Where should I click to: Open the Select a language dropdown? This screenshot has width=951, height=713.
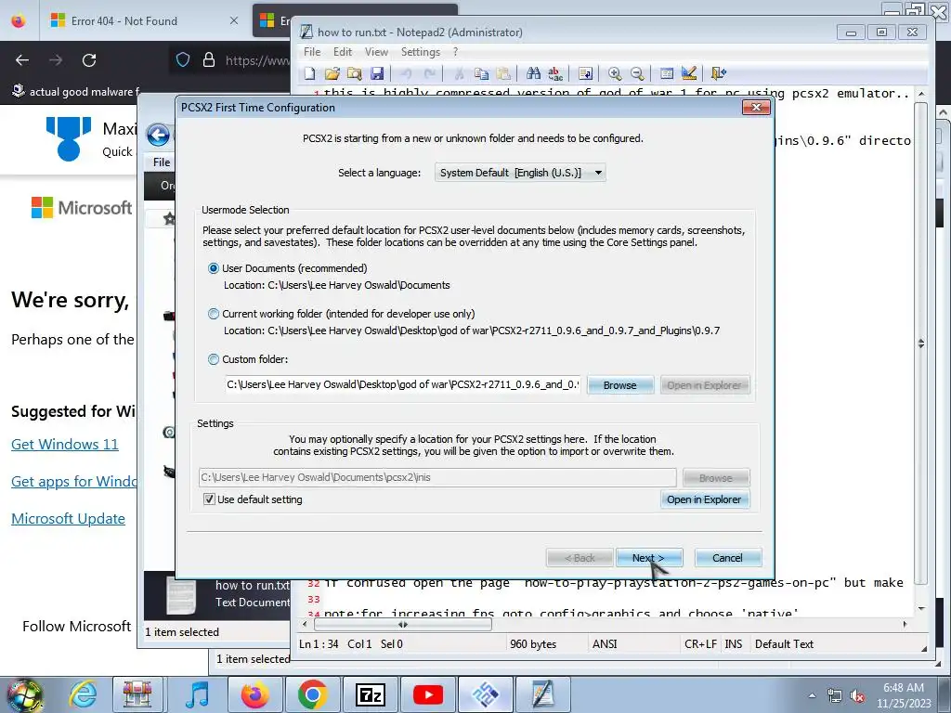[x=520, y=173]
